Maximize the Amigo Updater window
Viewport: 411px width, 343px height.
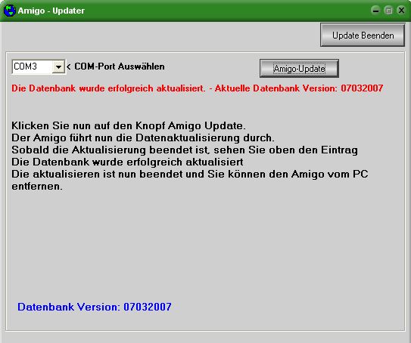[388, 11]
